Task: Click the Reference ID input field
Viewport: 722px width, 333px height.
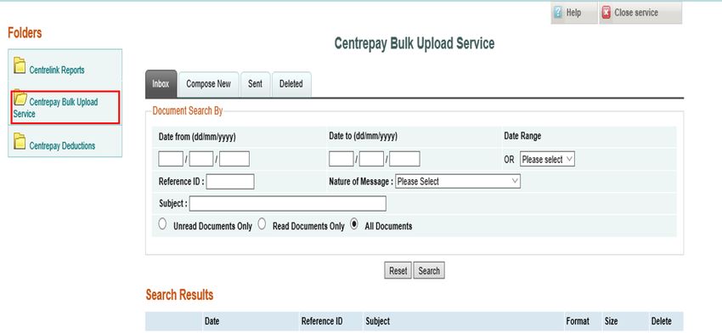Action: pos(230,182)
